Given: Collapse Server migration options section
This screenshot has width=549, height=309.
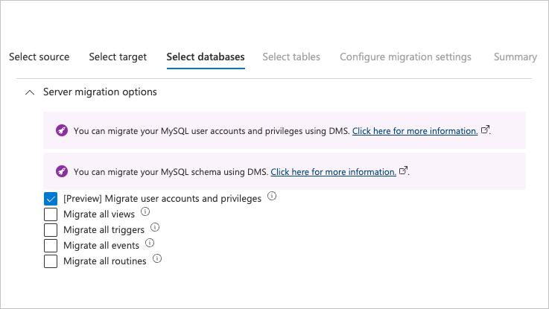Looking at the screenshot, I should [30, 92].
